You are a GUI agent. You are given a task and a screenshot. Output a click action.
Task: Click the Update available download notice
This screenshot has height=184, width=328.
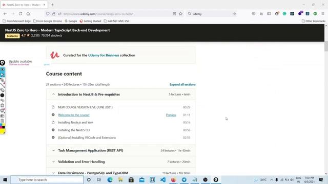click(20, 62)
